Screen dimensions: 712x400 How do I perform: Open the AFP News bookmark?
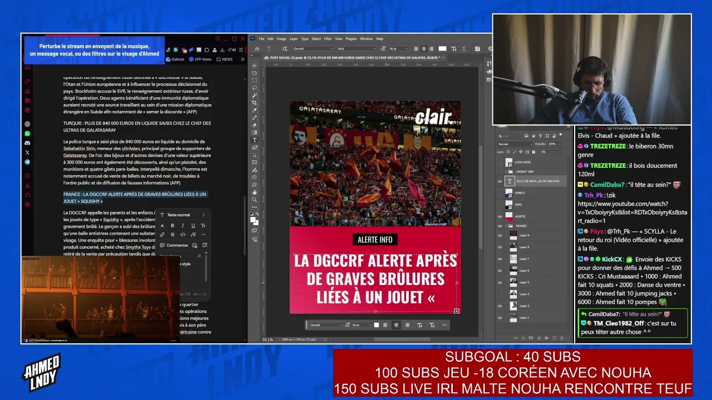(200, 59)
